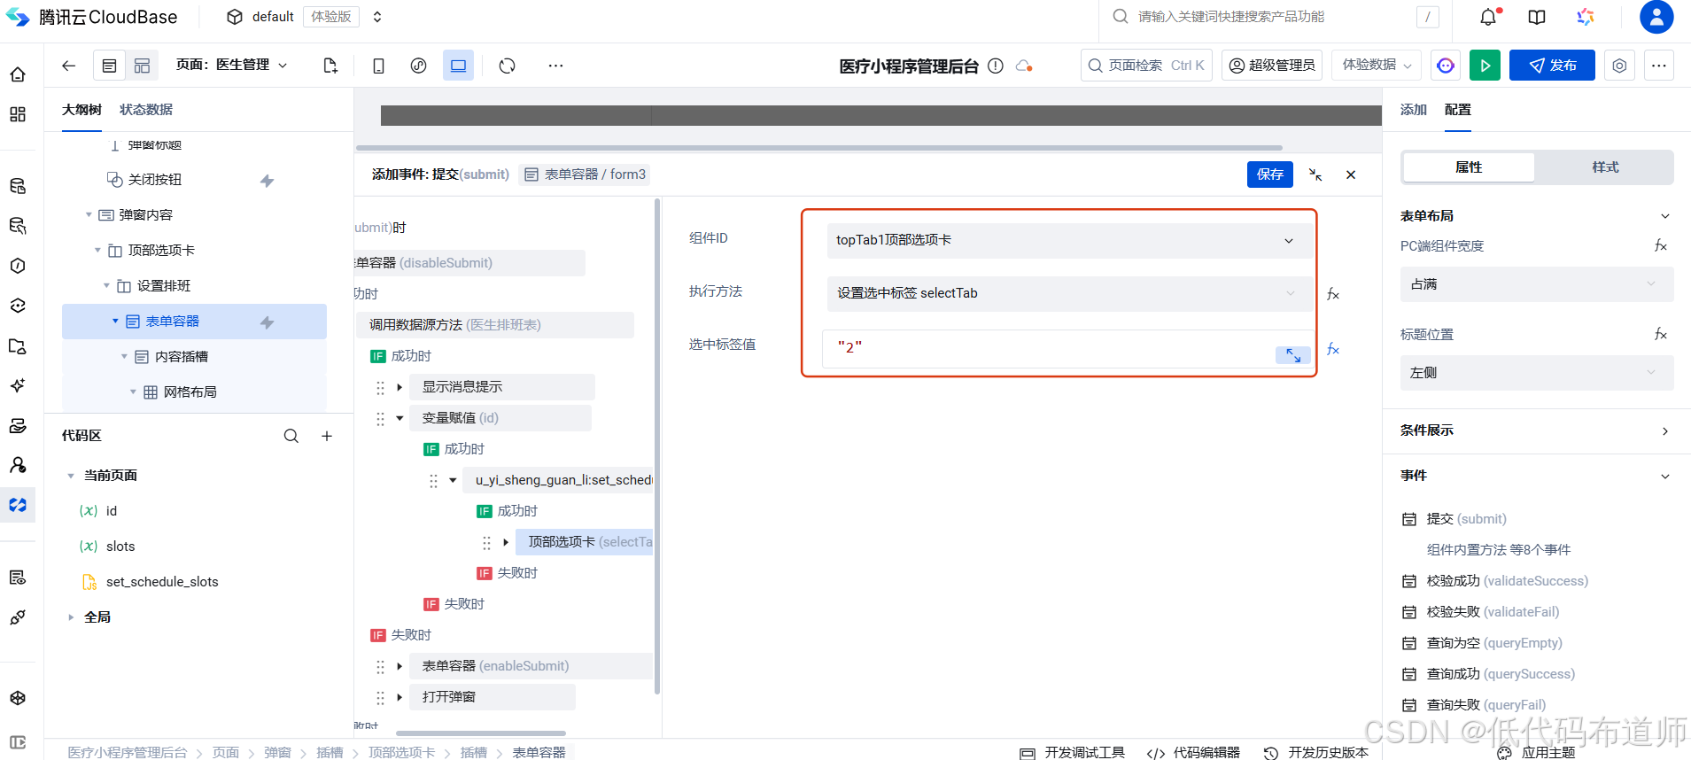The width and height of the screenshot is (1691, 760).
Task: Collapse the 表单布局 section
Action: click(x=1664, y=216)
